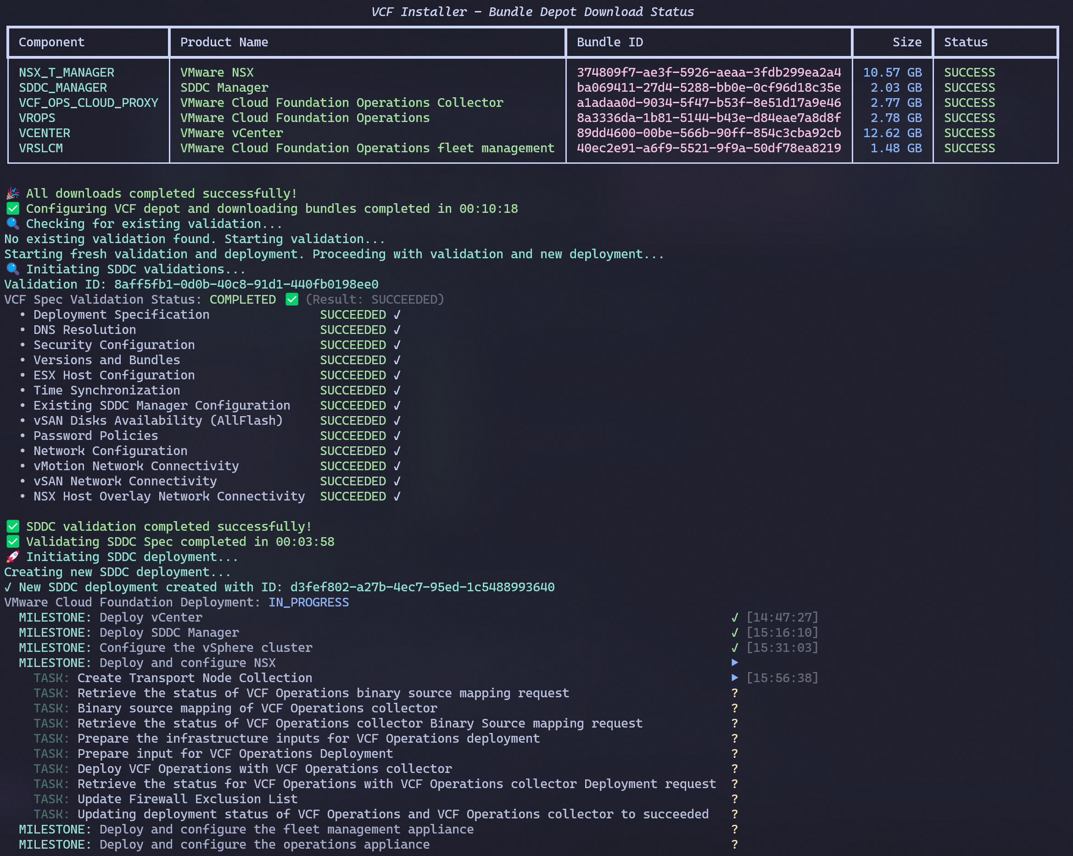
Task: Click the check mark next to Password Policies
Action: (397, 436)
